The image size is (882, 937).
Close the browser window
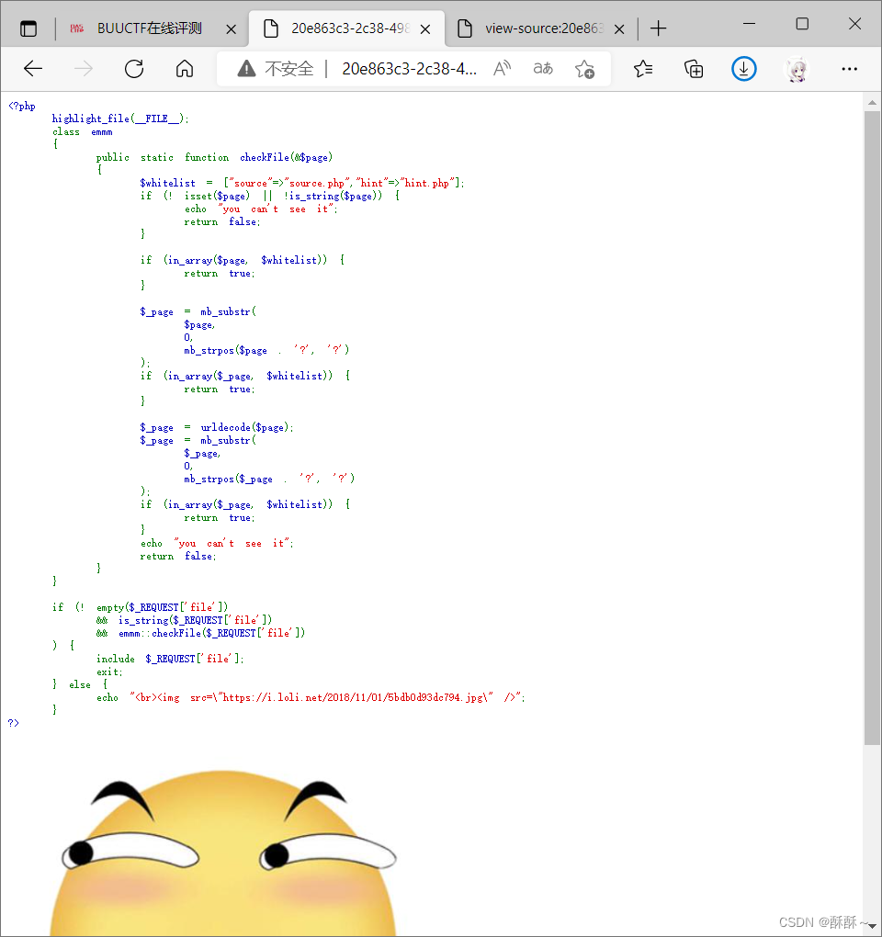pyautogui.click(x=854, y=23)
